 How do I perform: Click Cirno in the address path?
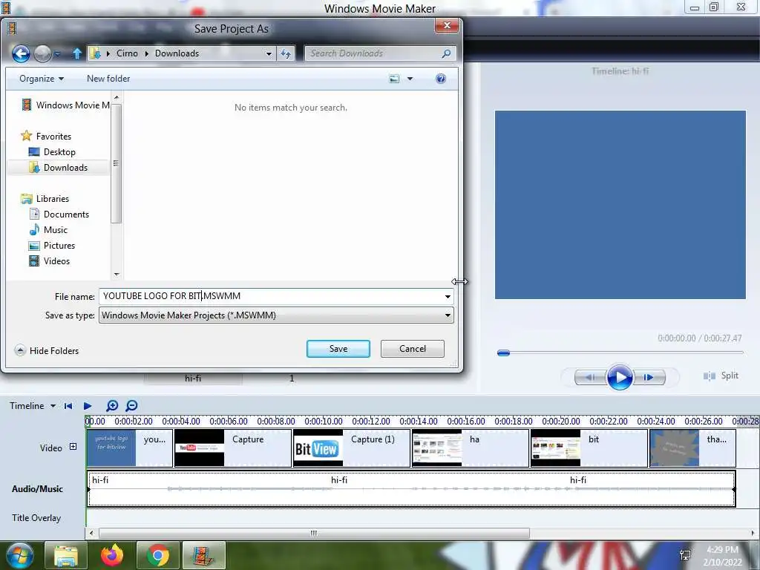tap(127, 53)
